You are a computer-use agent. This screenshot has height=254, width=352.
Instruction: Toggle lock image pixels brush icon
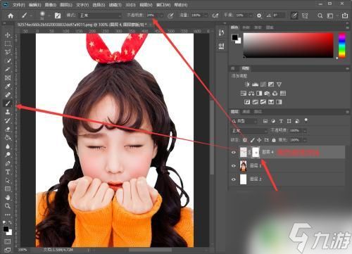coord(252,140)
